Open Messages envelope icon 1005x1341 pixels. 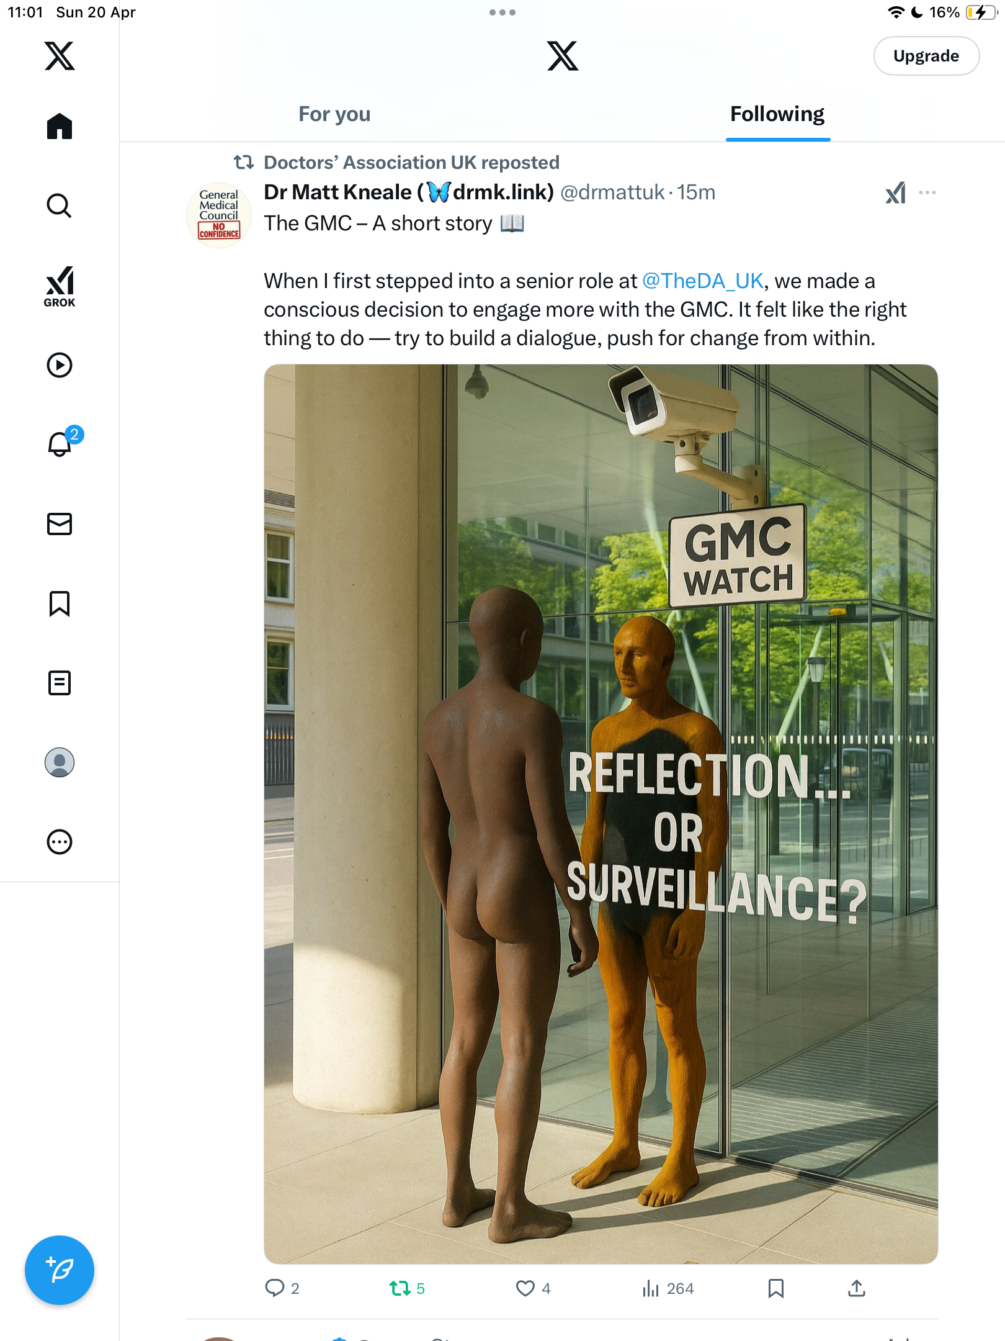click(x=60, y=524)
